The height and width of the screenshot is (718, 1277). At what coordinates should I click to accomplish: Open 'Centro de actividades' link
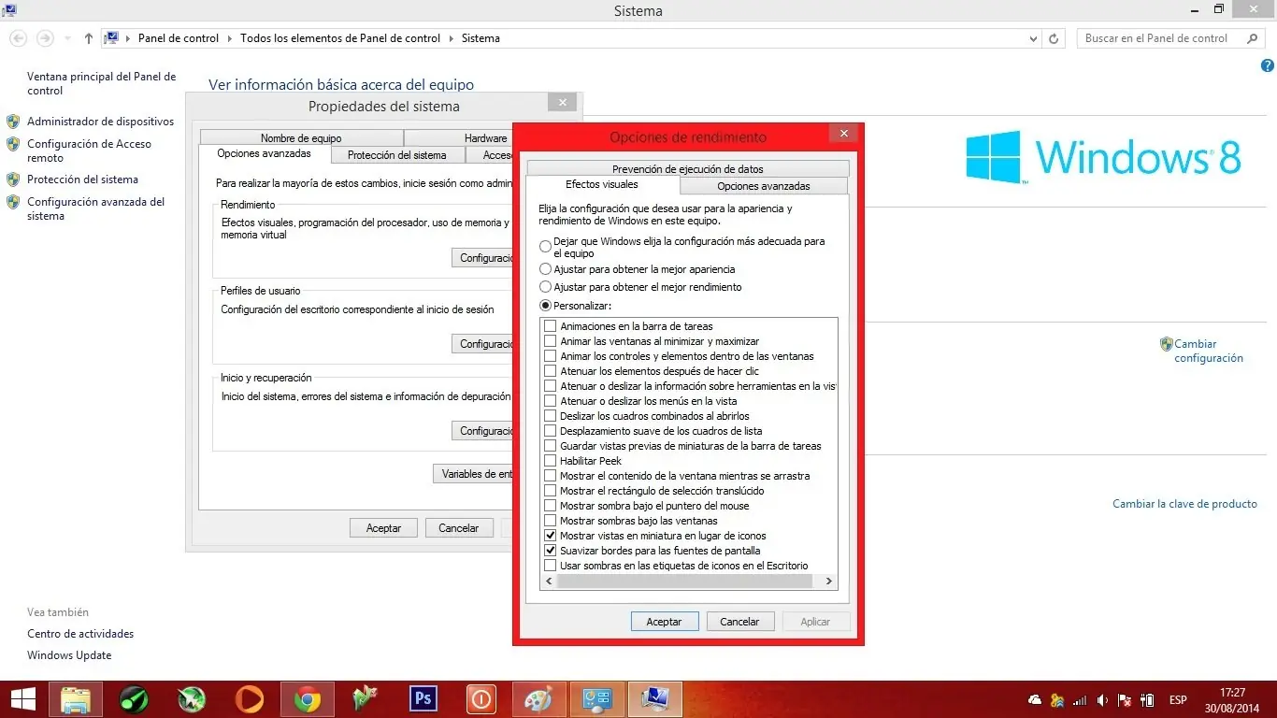(80, 634)
